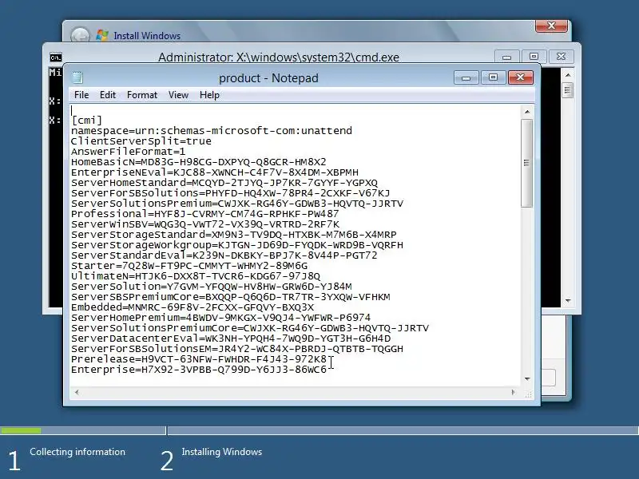This screenshot has width=639, height=479.
Task: Click the Embedded=MNMRC key line
Action: (x=192, y=307)
